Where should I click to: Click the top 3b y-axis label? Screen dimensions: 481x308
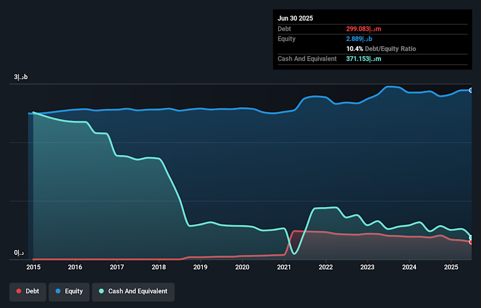(21, 77)
